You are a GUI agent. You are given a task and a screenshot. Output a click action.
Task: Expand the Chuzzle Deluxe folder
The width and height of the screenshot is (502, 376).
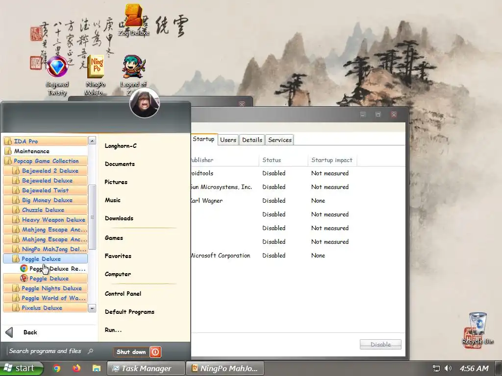45,210
